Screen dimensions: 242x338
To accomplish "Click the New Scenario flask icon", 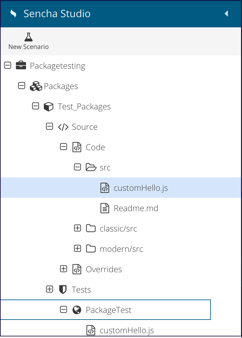I will [x=28, y=37].
